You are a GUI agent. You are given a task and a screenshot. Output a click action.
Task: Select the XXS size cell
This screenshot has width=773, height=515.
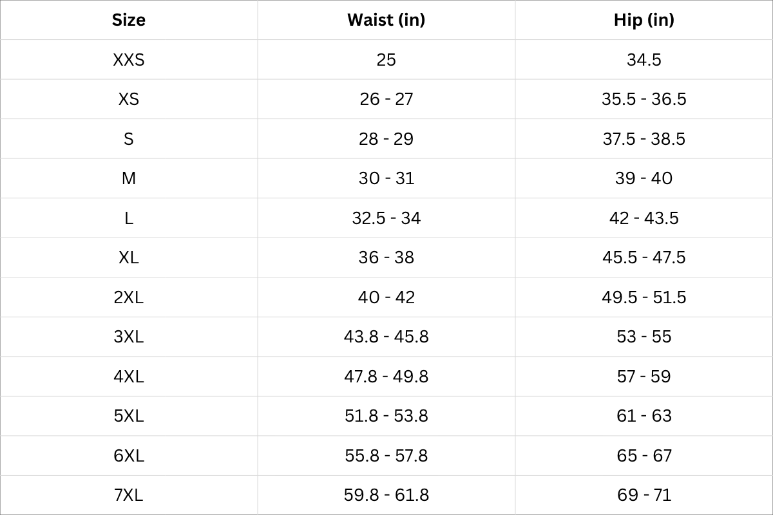129,60
